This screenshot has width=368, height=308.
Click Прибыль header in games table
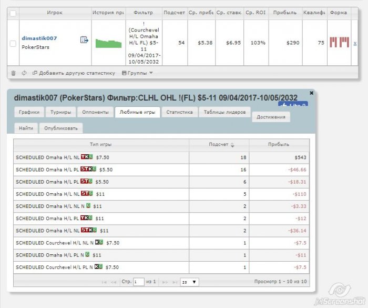pos(279,145)
